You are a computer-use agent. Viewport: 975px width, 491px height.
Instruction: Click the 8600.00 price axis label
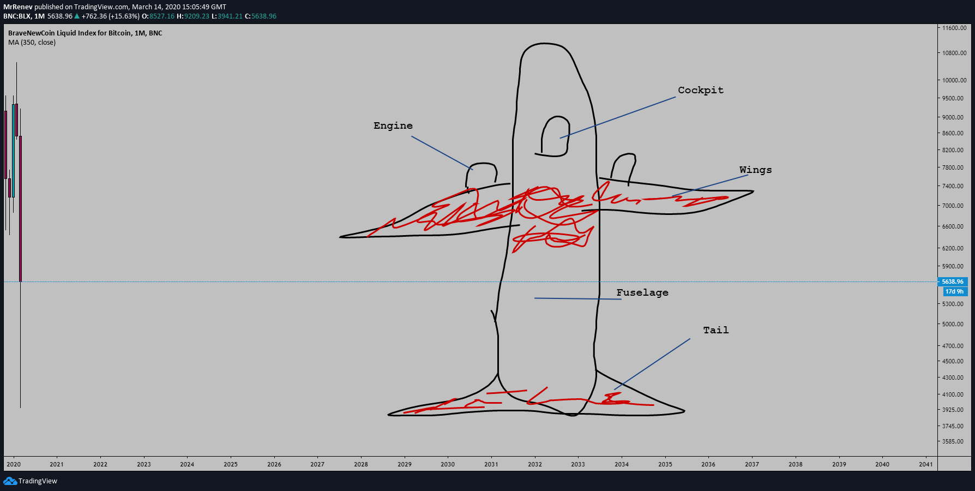click(x=953, y=133)
